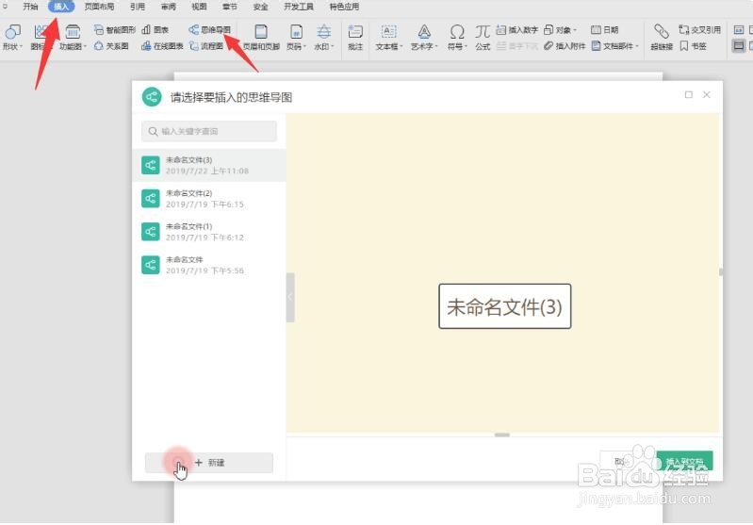
Task: Select 未命名文件(2) in the file list
Action: click(209, 198)
